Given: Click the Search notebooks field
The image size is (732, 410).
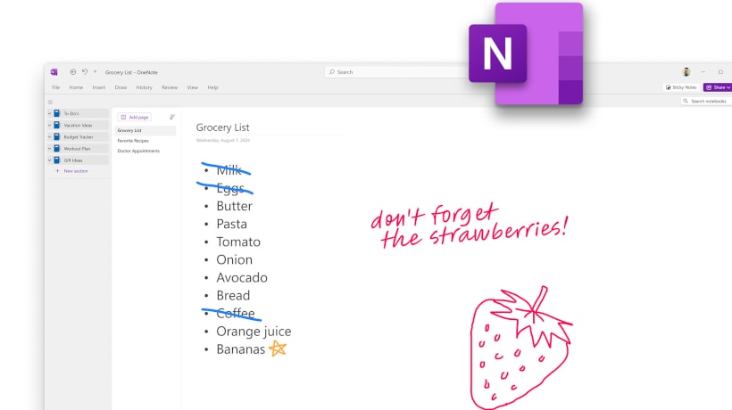Looking at the screenshot, I should [706, 101].
